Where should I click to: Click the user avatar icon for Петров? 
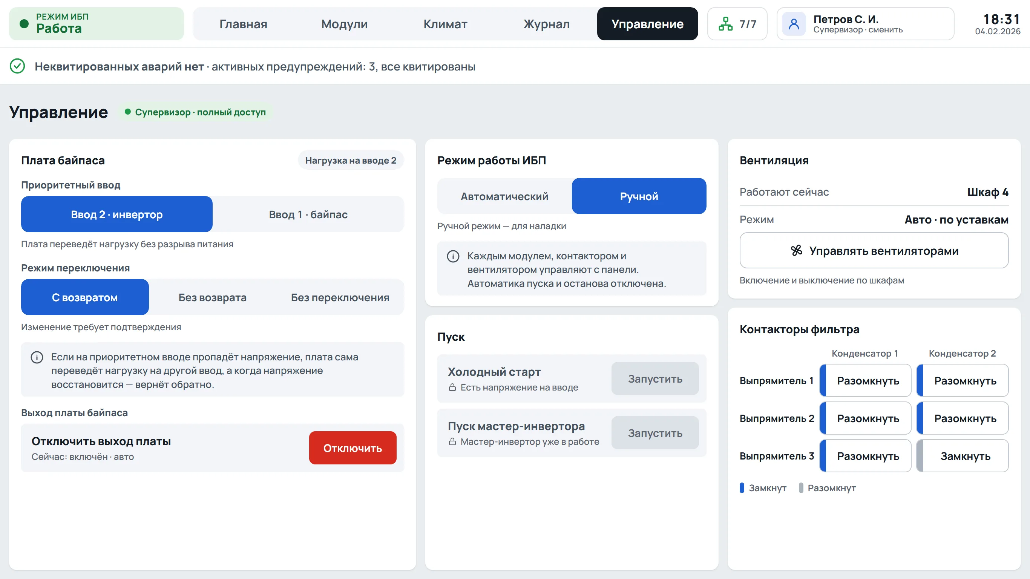(794, 24)
